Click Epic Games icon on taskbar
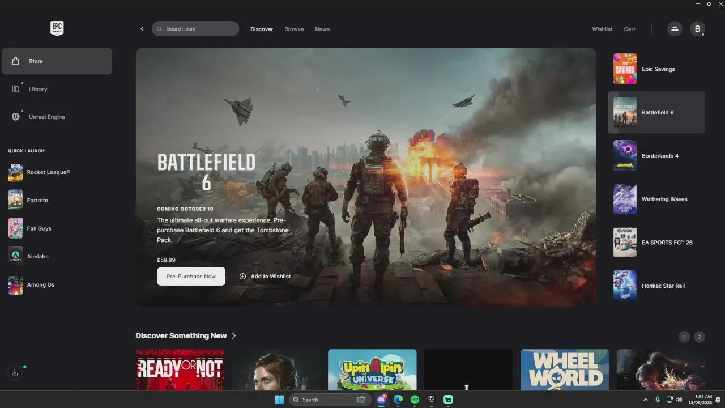Viewport: 725px width, 408px height. point(431,399)
